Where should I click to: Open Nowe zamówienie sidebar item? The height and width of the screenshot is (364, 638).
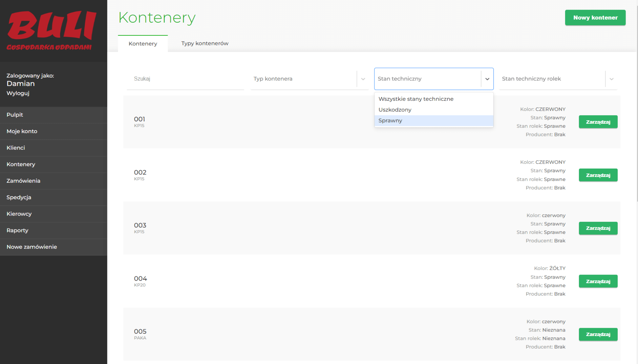coord(32,247)
